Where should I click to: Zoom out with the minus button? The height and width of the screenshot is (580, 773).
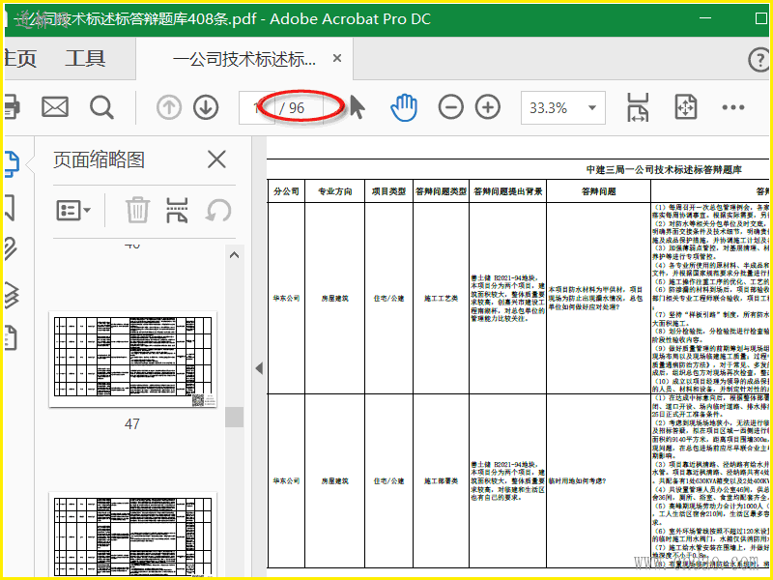[450, 107]
